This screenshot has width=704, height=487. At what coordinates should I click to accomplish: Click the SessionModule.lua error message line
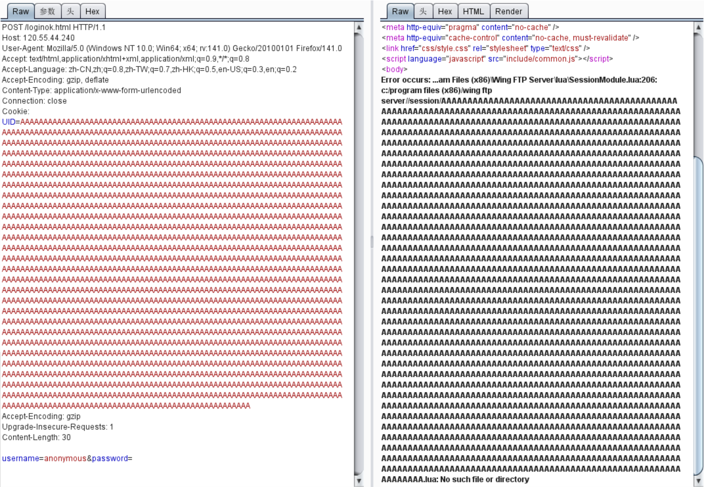(x=517, y=80)
